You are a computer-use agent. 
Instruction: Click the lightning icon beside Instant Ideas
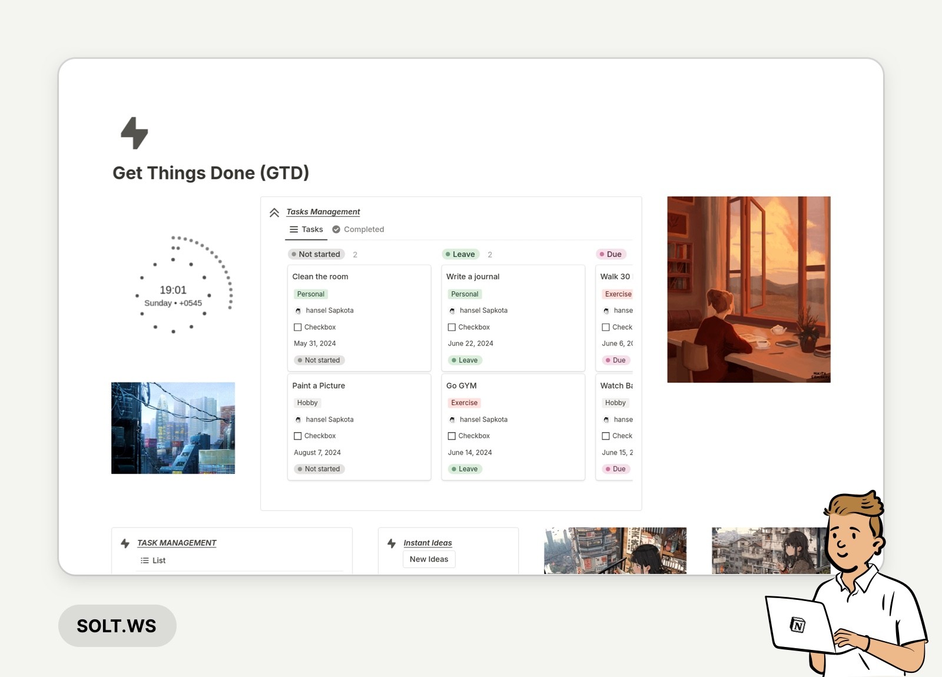point(390,543)
